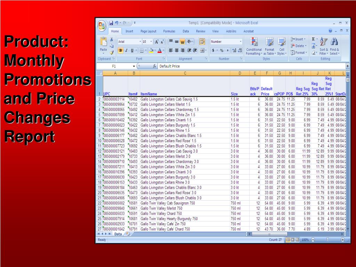
Task: Open Formulas ribbon tab
Action: 169,31
